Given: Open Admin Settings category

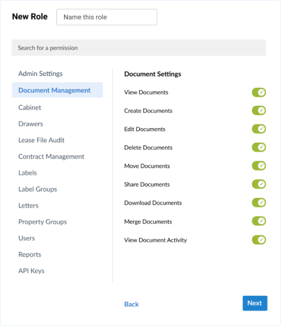Looking at the screenshot, I should (x=40, y=74).
